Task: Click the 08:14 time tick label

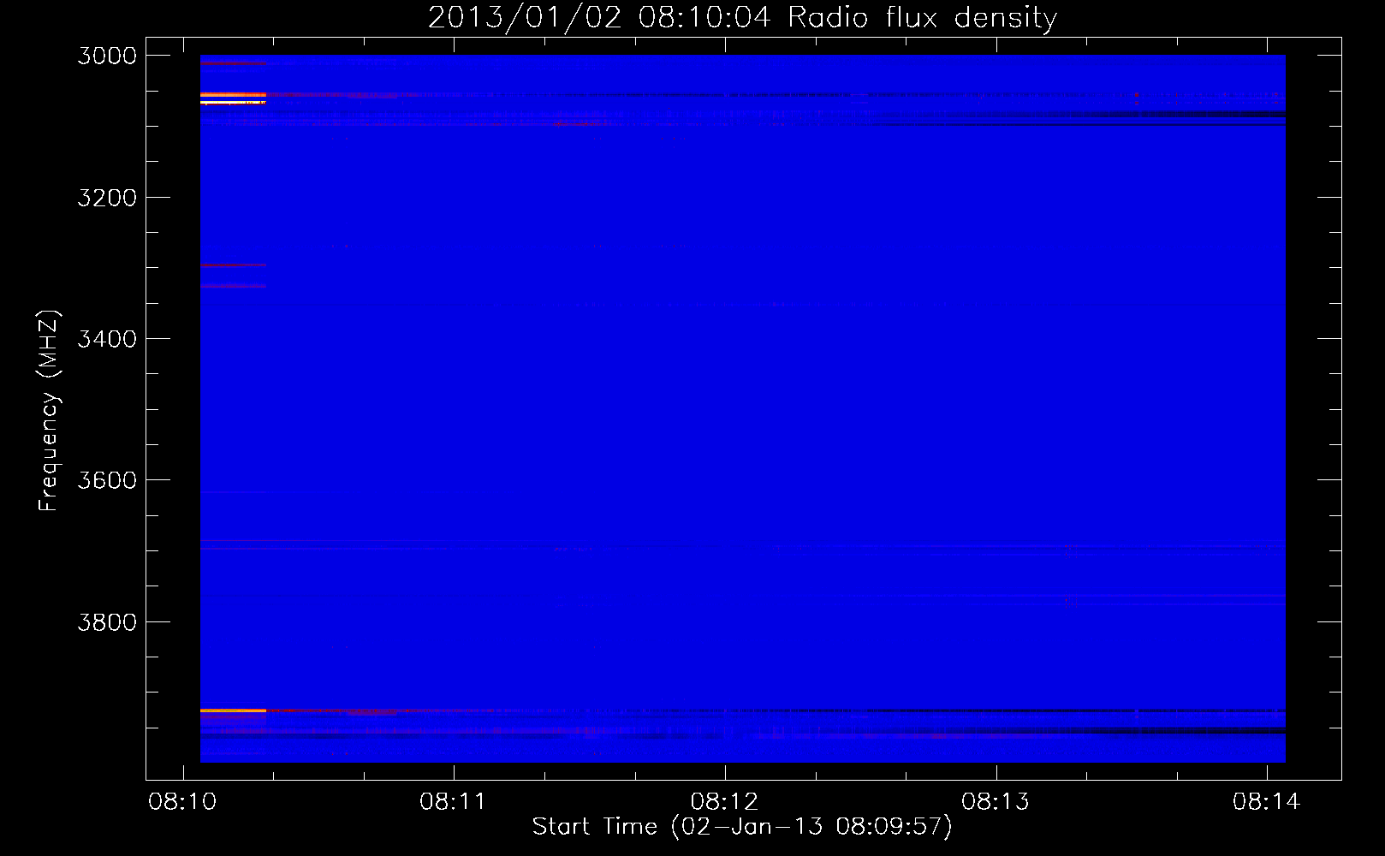Action: click(1267, 802)
